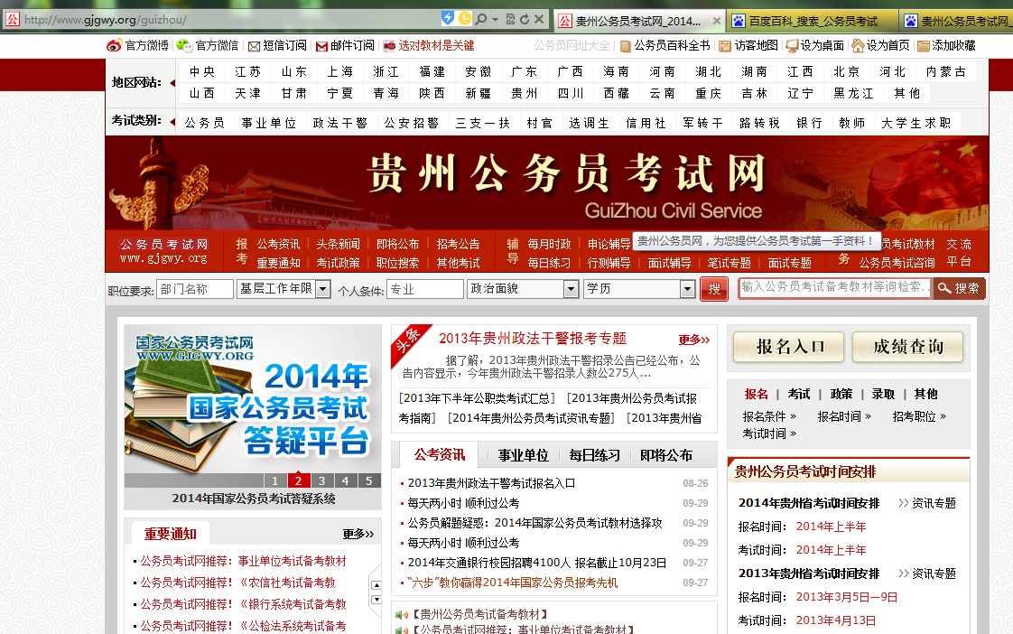
Task: Click the 成绩查询 button
Action: pos(906,347)
